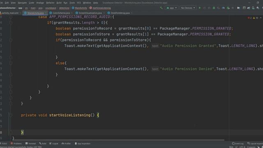263x148 pixels.
Task: Open the Logcat tool window
Action: 54,143
